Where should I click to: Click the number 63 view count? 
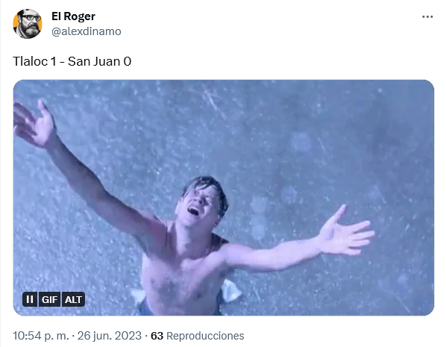(157, 336)
